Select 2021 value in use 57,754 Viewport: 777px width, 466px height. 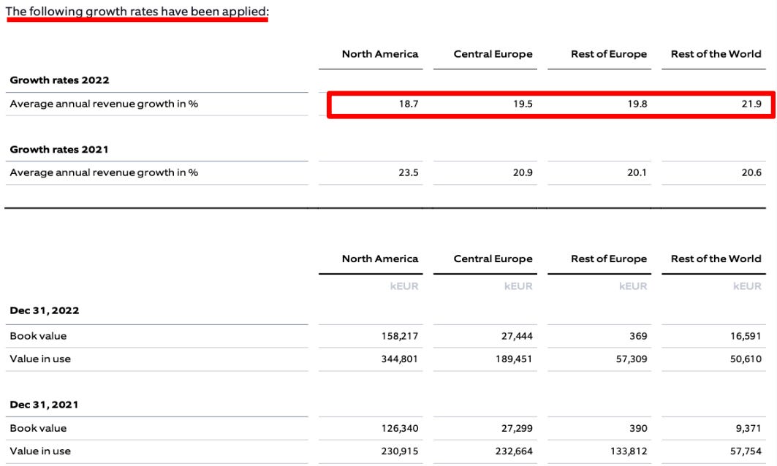tap(746, 451)
